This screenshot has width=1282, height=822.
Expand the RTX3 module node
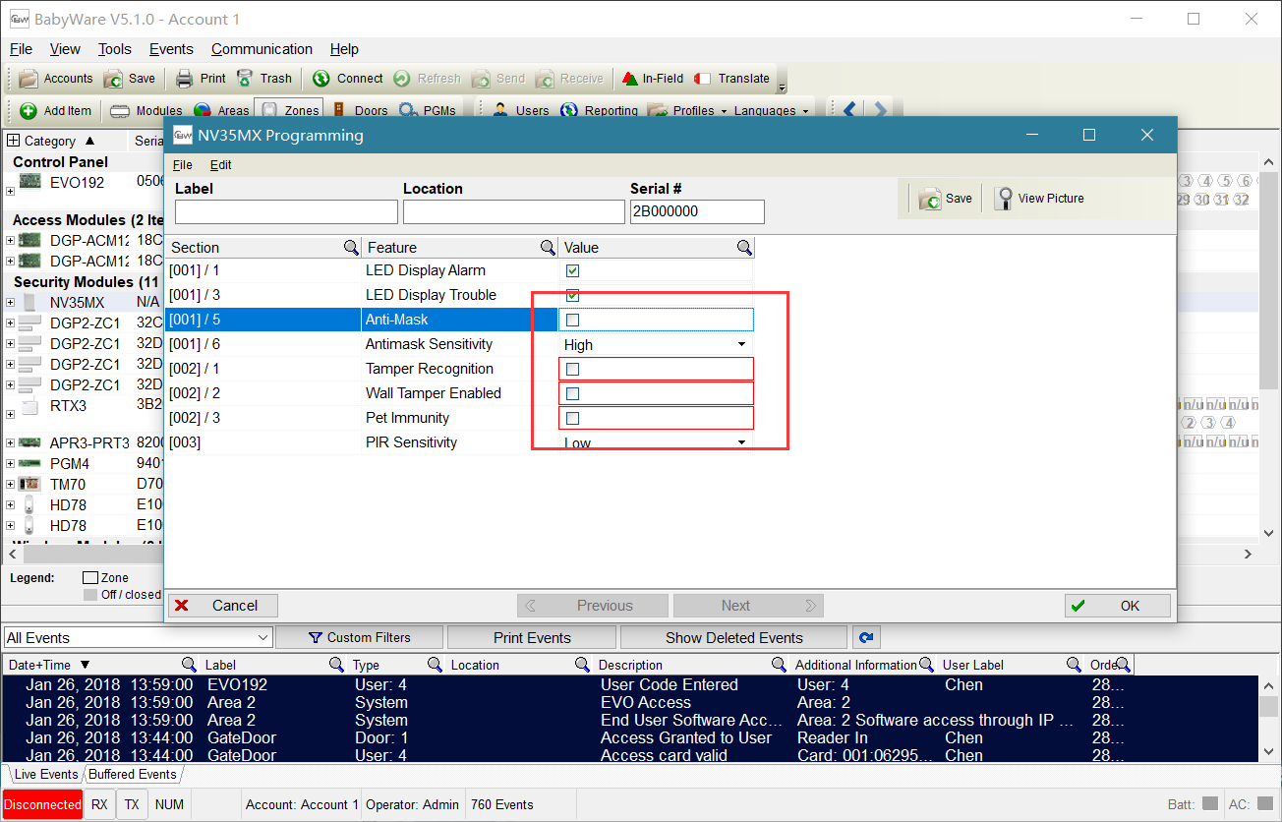point(11,415)
